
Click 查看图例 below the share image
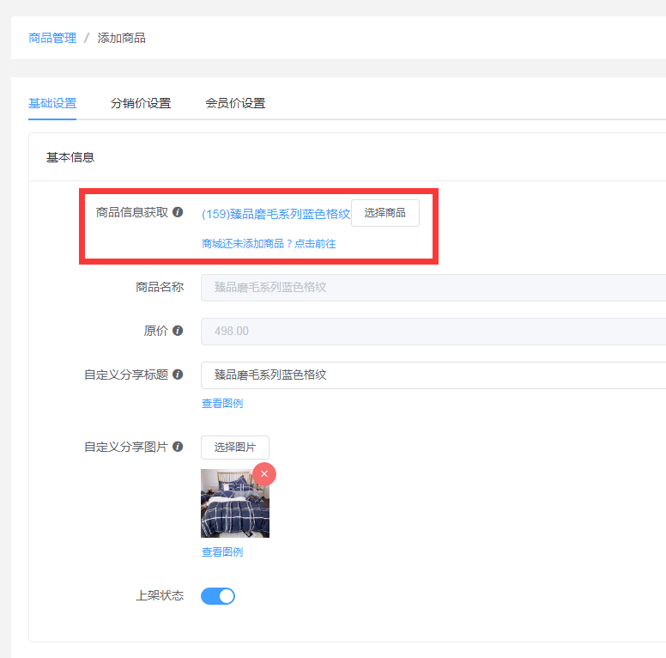(222, 552)
